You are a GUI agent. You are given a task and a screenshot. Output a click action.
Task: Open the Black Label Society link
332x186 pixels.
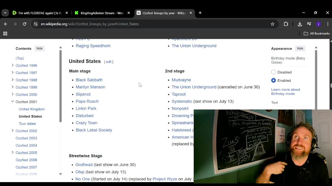(x=94, y=130)
